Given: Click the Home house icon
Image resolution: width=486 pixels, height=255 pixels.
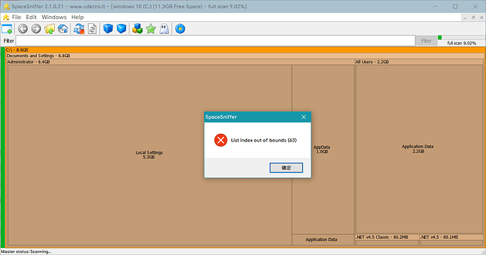Looking at the screenshot, I should click(63, 29).
